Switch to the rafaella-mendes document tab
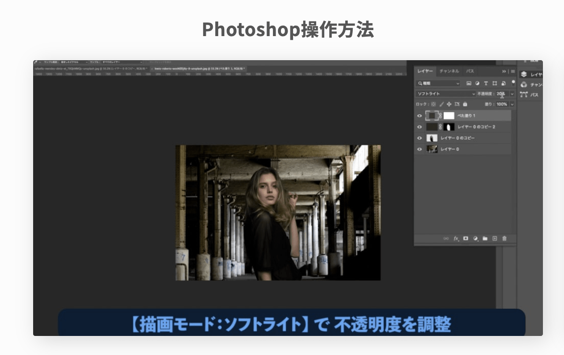 pyautogui.click(x=91, y=68)
